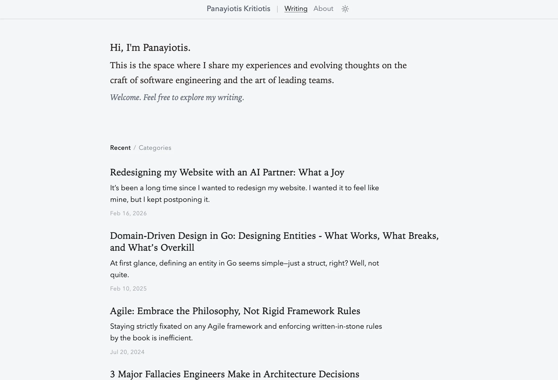Click the Jul 20, 2024 post date

pos(127,352)
